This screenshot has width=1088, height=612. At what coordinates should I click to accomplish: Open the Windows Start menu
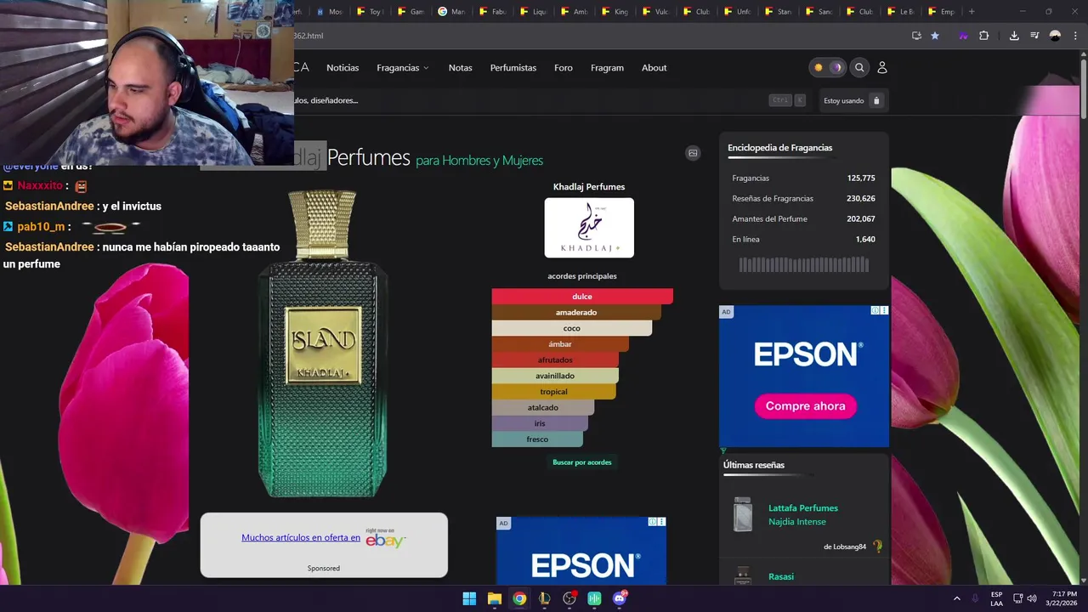pos(469,598)
